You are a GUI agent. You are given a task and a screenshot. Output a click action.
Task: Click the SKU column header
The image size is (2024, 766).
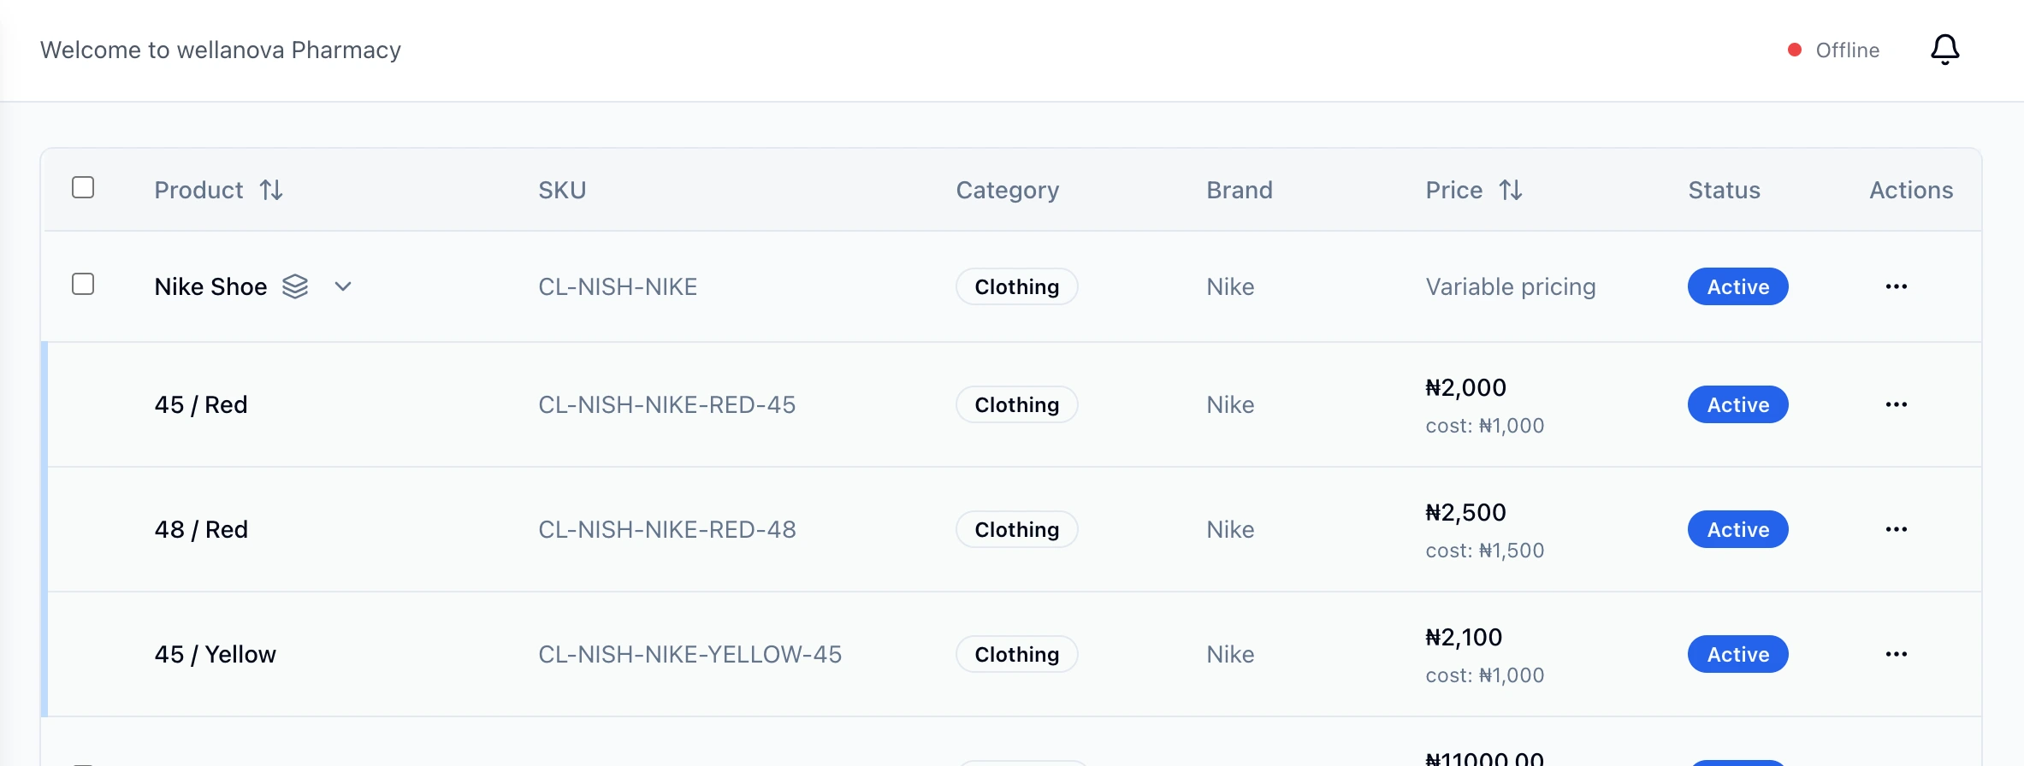(x=562, y=190)
